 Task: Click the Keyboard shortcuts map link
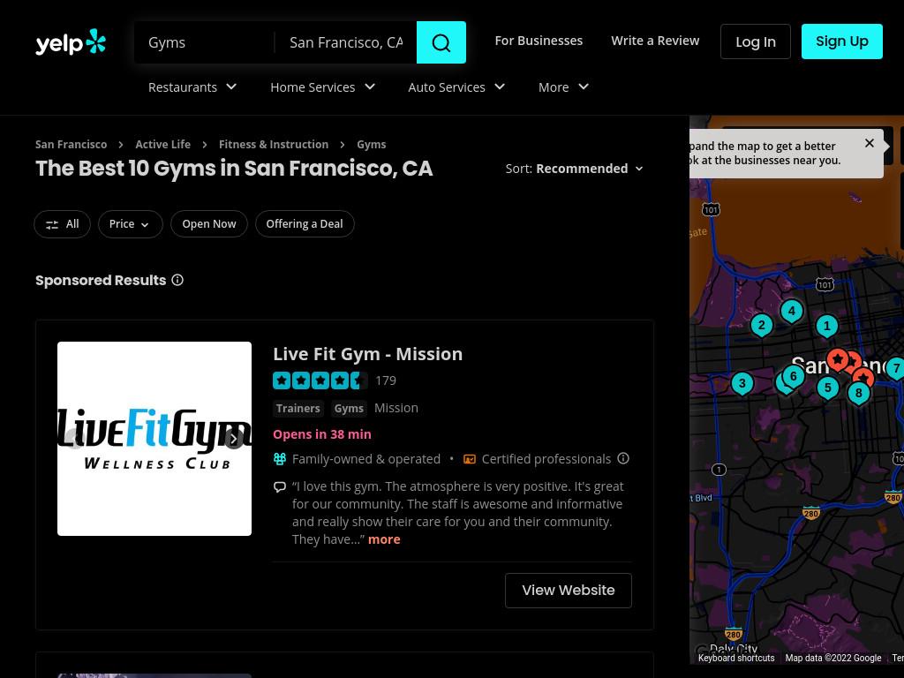click(x=736, y=658)
